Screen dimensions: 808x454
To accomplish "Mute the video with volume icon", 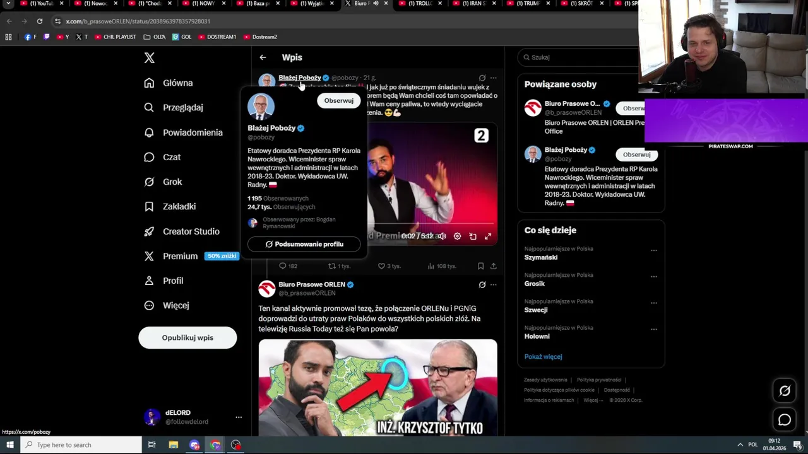I will click(442, 236).
